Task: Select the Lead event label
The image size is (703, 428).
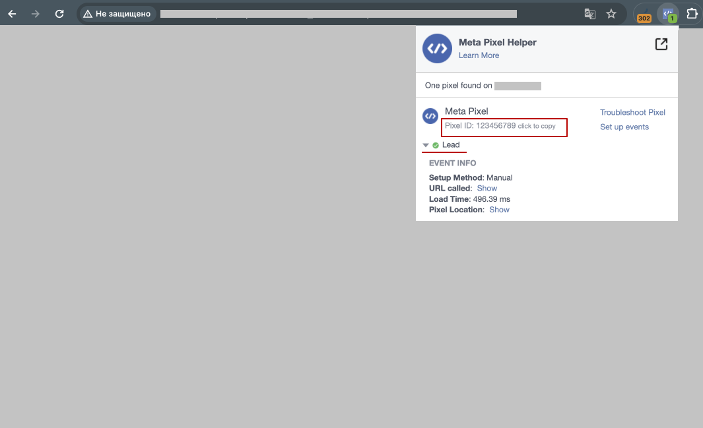Action: (451, 145)
